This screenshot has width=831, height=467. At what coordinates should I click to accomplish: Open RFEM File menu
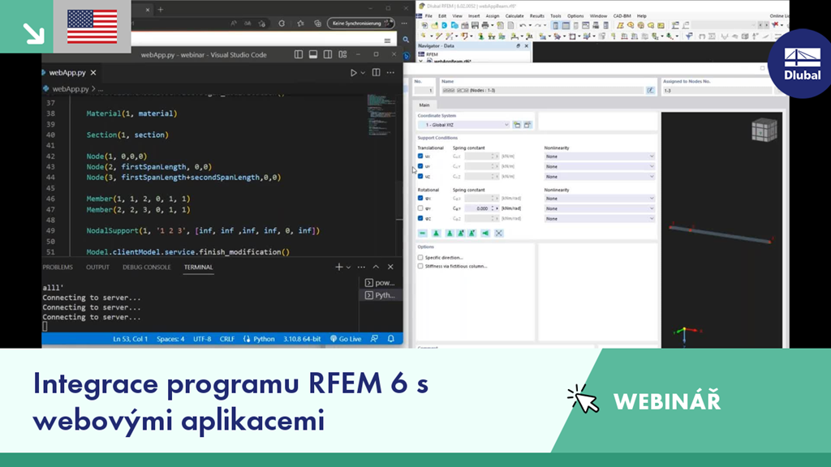point(428,16)
